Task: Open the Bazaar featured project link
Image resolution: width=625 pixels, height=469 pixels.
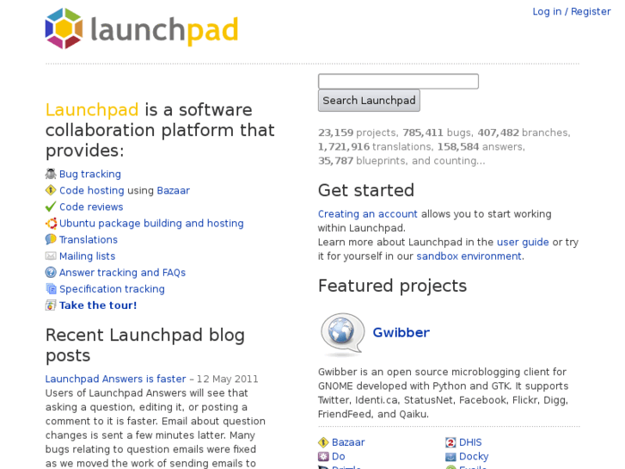Action: point(348,442)
